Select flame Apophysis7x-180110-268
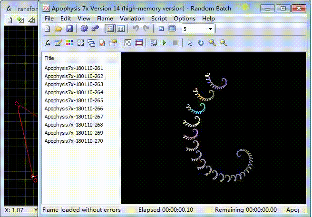The width and height of the screenshot is (312, 217). [x=74, y=125]
